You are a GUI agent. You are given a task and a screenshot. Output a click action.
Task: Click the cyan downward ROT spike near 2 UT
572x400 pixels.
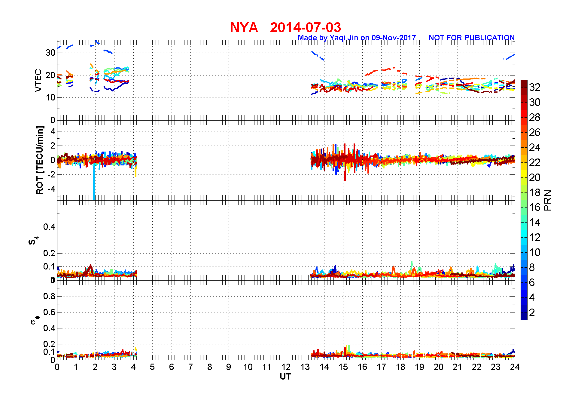(94, 182)
